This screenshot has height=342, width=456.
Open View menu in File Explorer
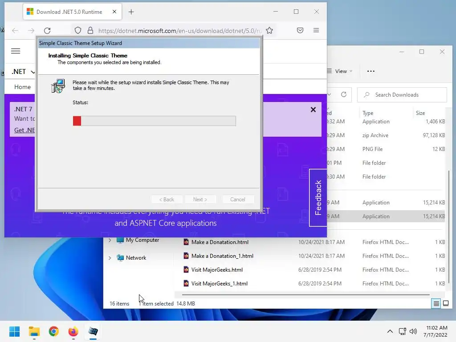339,71
